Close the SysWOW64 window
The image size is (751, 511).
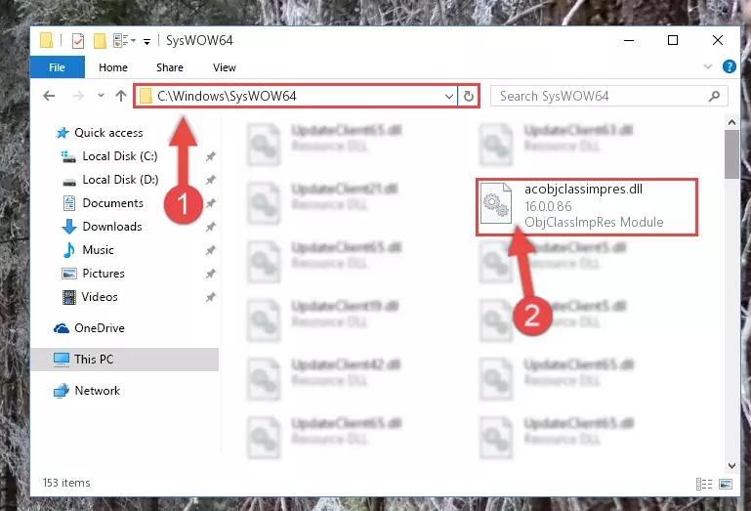click(717, 41)
